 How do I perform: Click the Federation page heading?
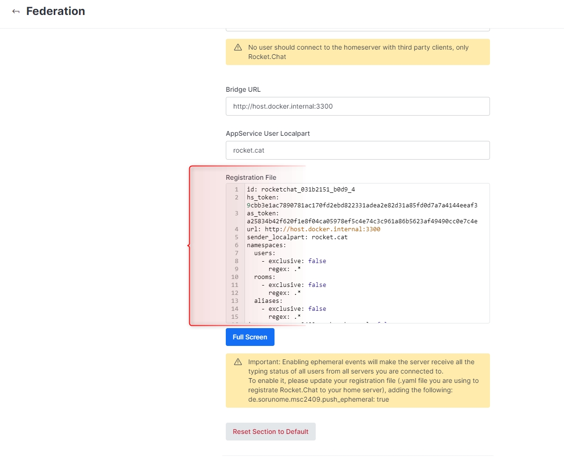pyautogui.click(x=55, y=11)
